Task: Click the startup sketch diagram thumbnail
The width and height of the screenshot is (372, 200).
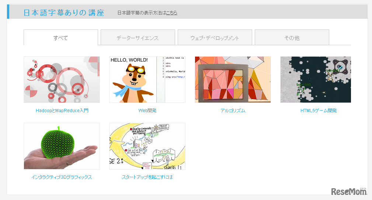Action: click(x=147, y=146)
